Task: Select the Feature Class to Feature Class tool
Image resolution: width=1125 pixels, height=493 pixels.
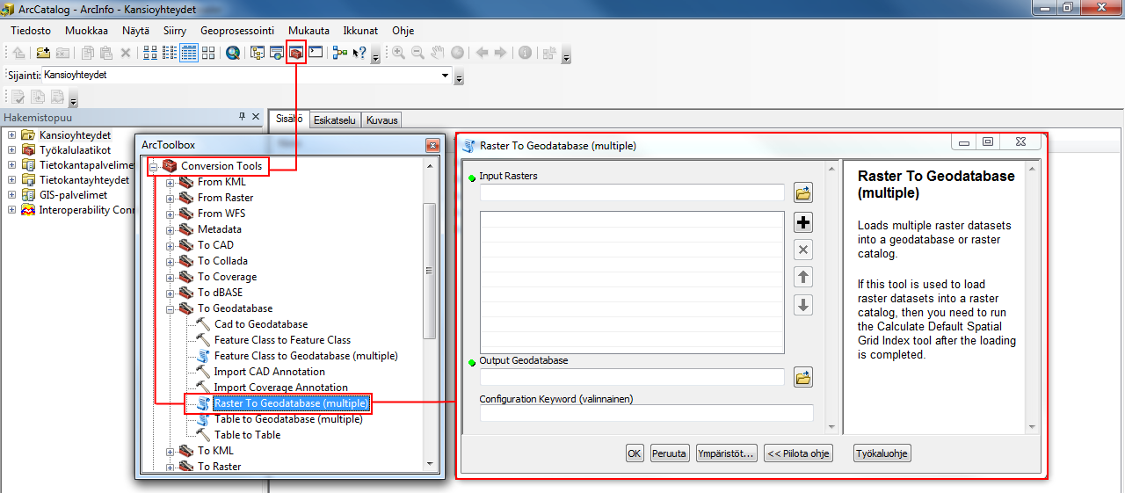Action: click(282, 340)
